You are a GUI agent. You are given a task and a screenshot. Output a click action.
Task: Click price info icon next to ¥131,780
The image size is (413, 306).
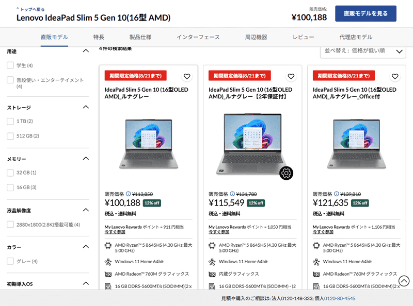click(x=232, y=194)
